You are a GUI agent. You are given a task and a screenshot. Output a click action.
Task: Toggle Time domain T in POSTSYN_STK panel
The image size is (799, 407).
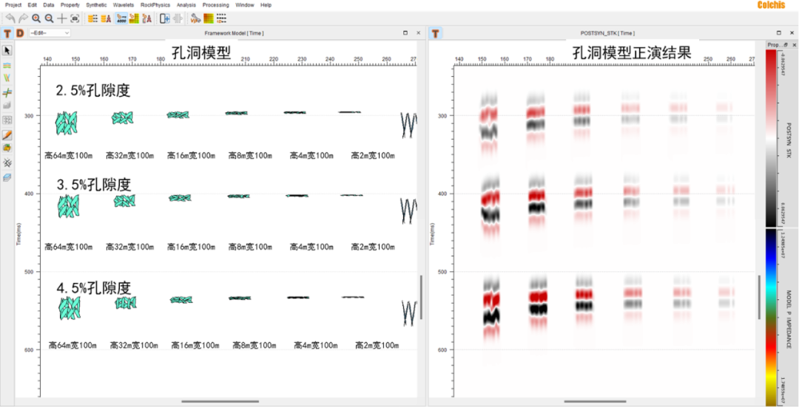pyautogui.click(x=436, y=33)
